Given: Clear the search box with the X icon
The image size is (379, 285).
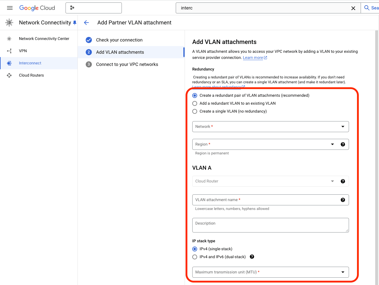Looking at the screenshot, I should coord(353,8).
